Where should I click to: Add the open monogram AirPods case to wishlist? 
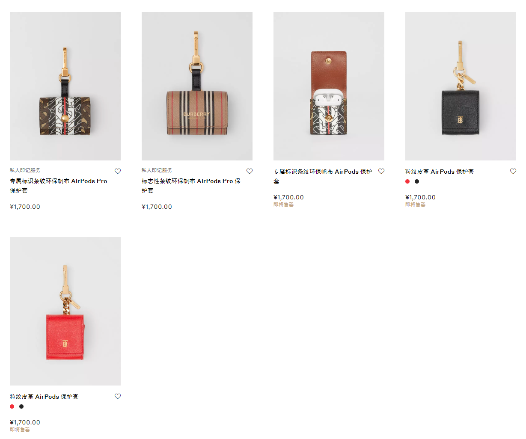click(x=381, y=171)
